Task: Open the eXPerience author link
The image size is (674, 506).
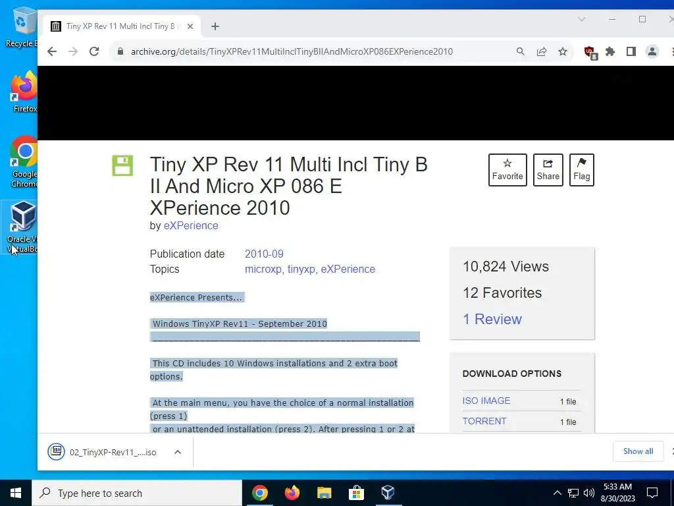Action: pos(191,225)
